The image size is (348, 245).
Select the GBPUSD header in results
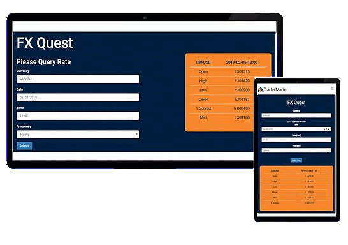tap(203, 63)
